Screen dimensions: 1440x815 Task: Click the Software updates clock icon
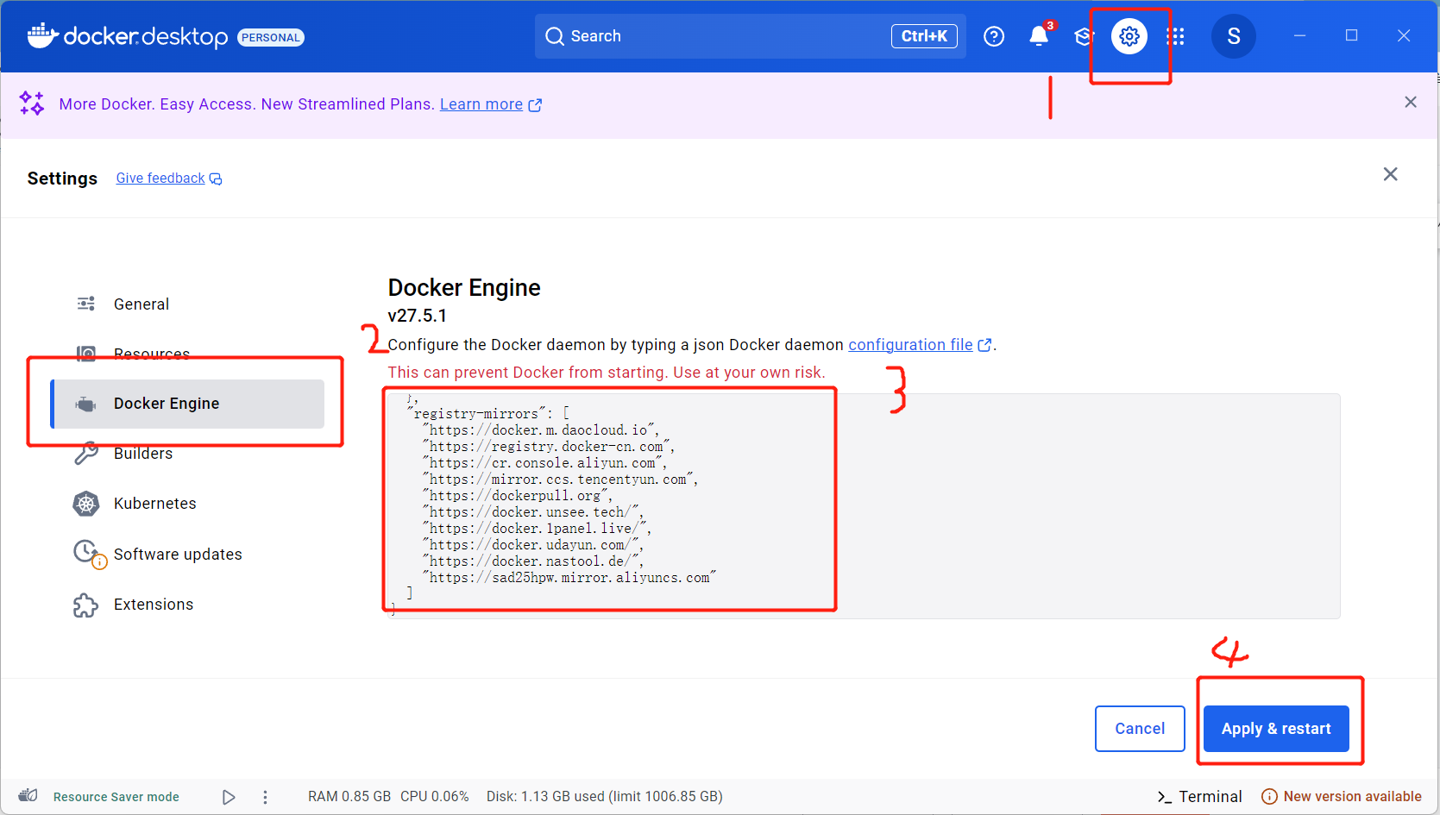tap(89, 554)
